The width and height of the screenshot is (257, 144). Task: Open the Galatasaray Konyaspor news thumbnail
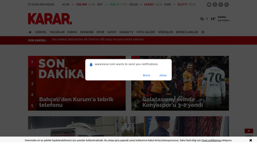(180, 83)
